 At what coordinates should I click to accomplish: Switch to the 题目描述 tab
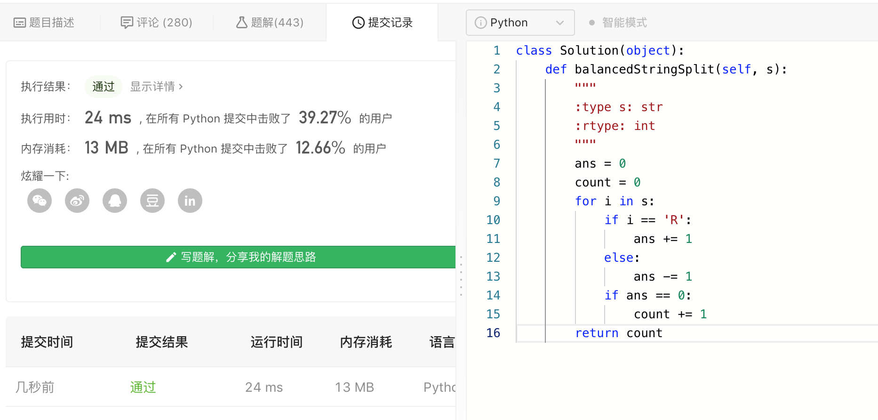[x=44, y=23]
